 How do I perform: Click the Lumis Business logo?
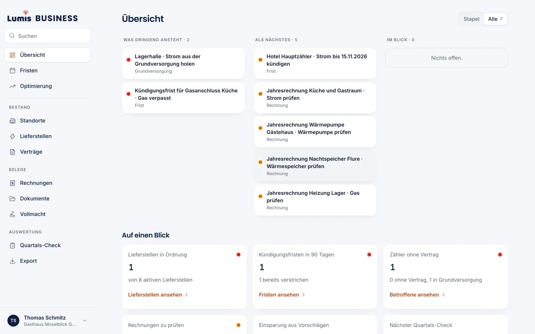click(x=42, y=17)
